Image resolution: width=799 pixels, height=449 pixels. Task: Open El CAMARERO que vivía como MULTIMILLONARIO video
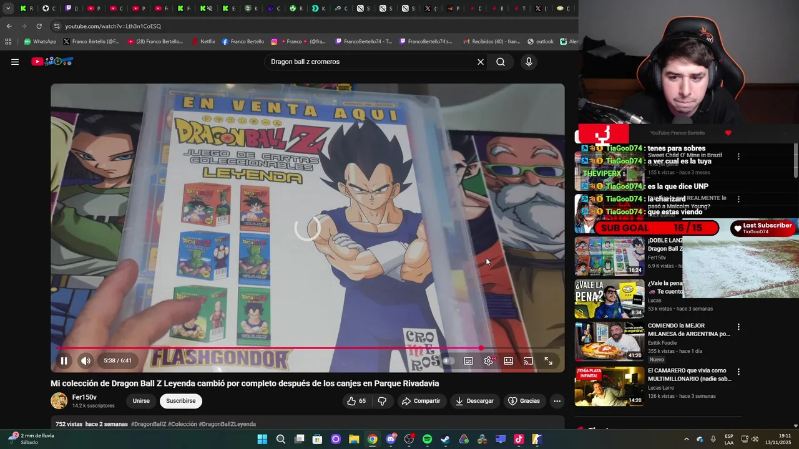pyautogui.click(x=689, y=375)
